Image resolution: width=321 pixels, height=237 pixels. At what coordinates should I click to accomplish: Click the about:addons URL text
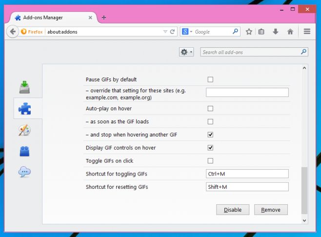(62, 32)
